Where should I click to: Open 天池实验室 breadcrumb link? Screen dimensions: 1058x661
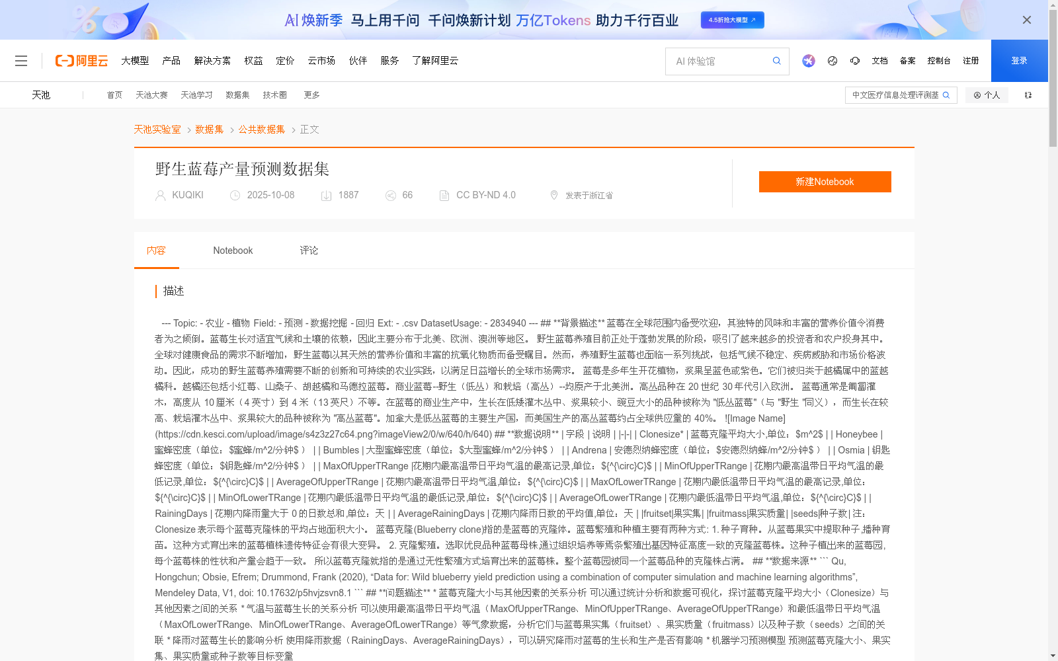coord(157,130)
